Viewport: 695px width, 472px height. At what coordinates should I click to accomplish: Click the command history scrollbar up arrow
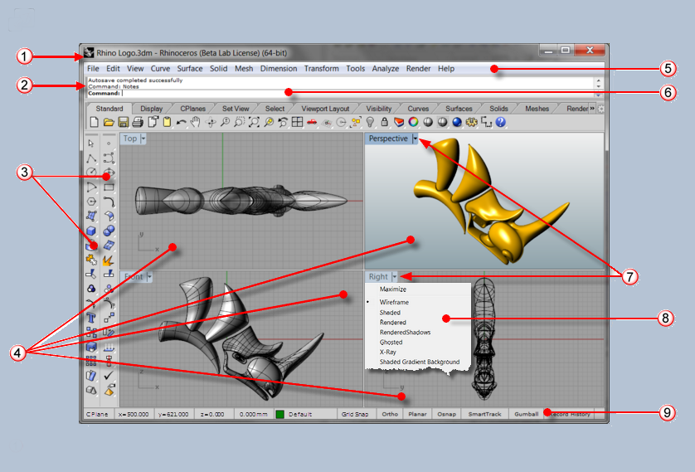pos(598,80)
